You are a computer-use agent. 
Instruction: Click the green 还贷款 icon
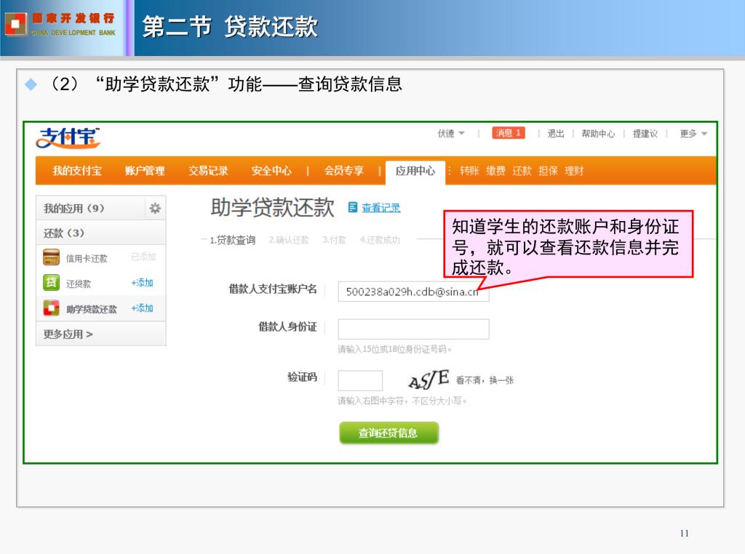(51, 284)
